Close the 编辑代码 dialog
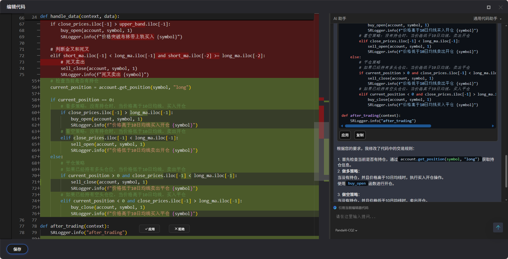Image resolution: width=508 pixels, height=259 pixels. point(501,7)
